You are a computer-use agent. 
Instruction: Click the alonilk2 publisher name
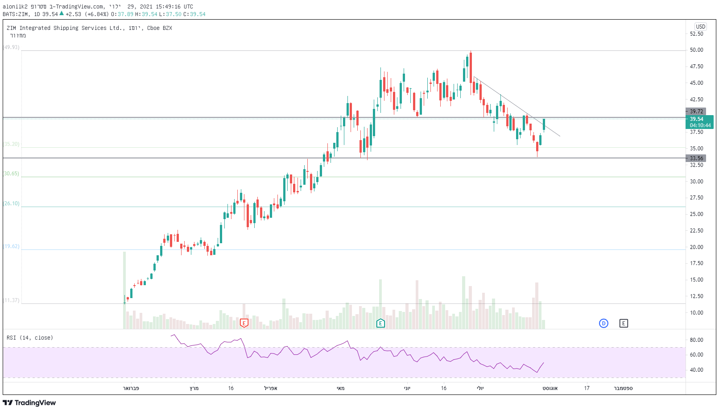coord(15,7)
